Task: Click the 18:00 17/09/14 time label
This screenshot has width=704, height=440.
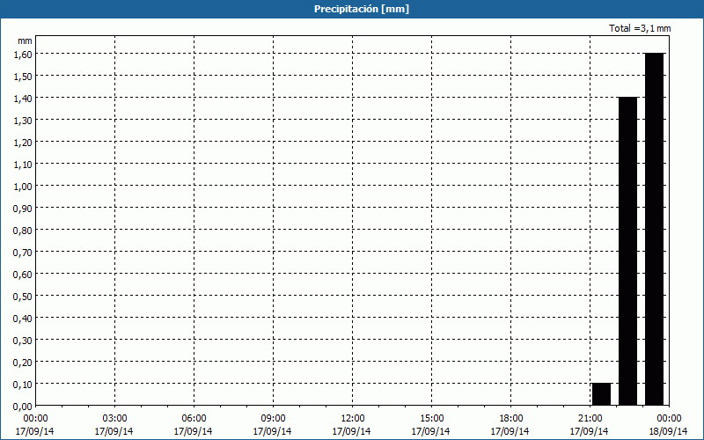Action: (510, 425)
